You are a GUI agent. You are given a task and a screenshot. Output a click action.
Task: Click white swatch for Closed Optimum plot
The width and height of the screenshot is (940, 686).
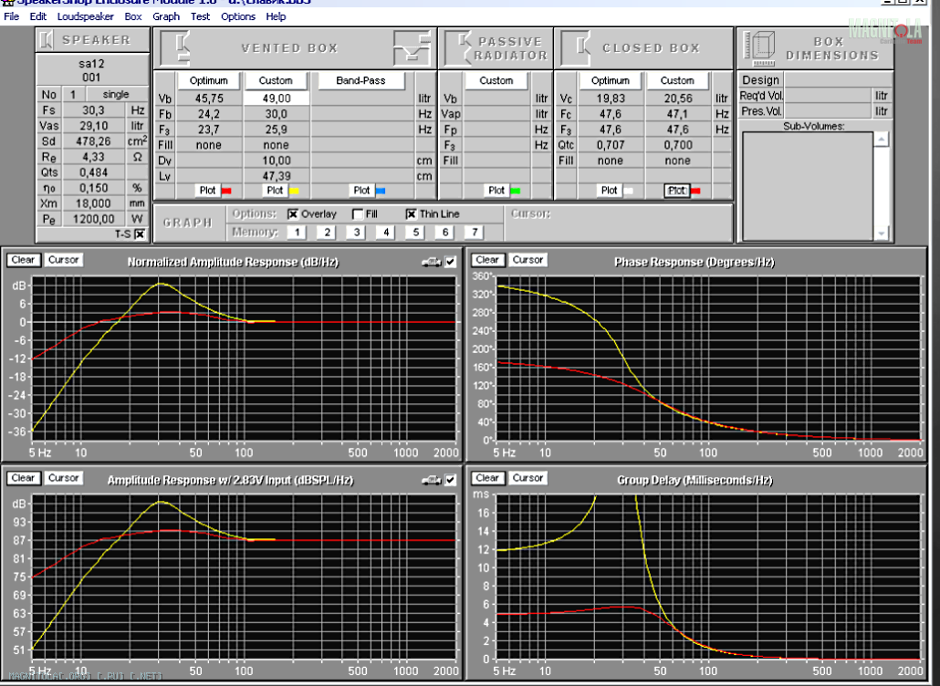pyautogui.click(x=628, y=191)
